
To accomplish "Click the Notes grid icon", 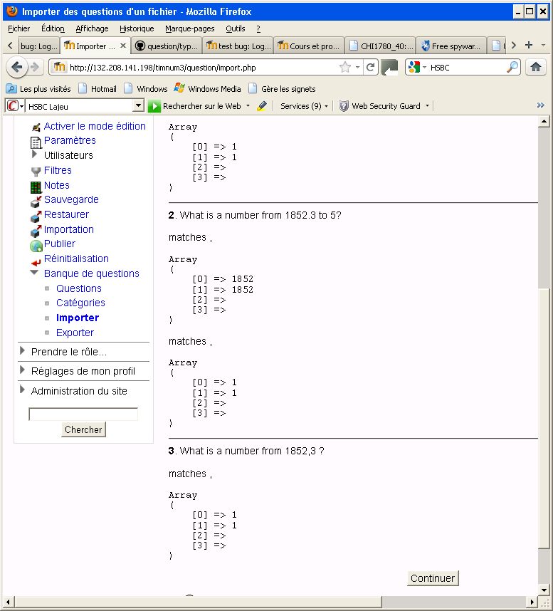I will 36,187.
